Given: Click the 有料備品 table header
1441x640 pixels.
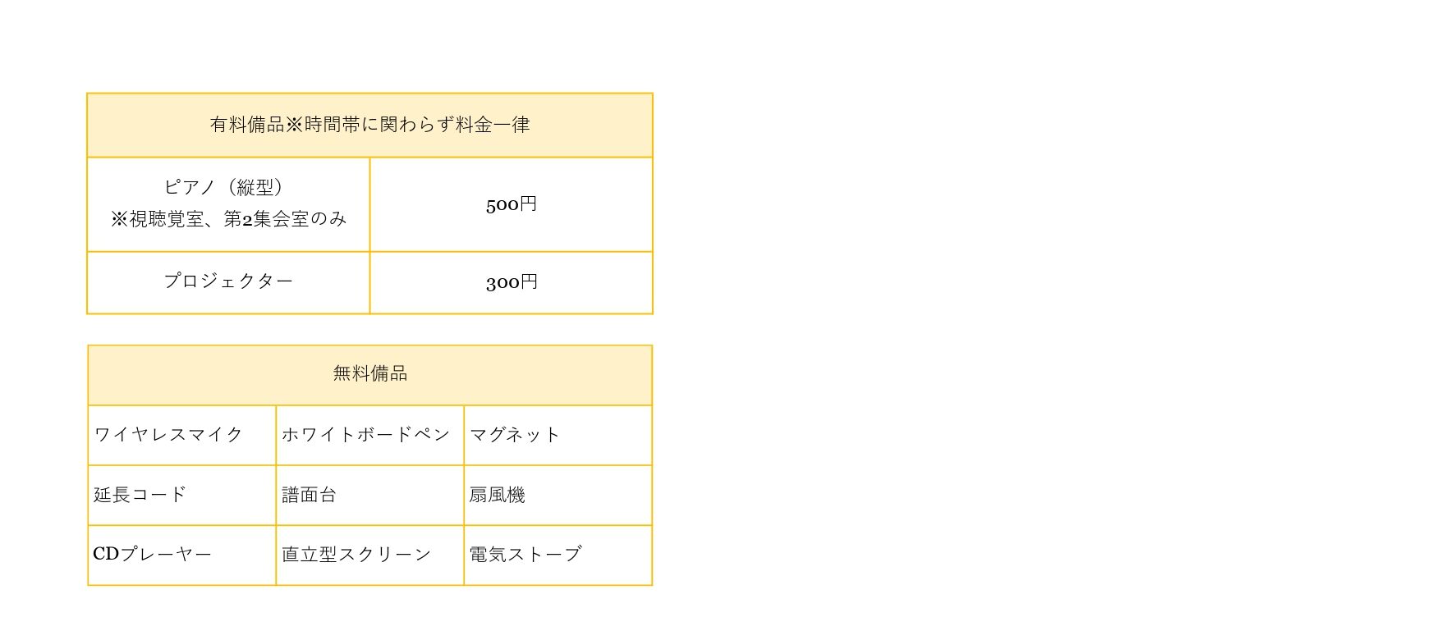Looking at the screenshot, I should pyautogui.click(x=369, y=125).
